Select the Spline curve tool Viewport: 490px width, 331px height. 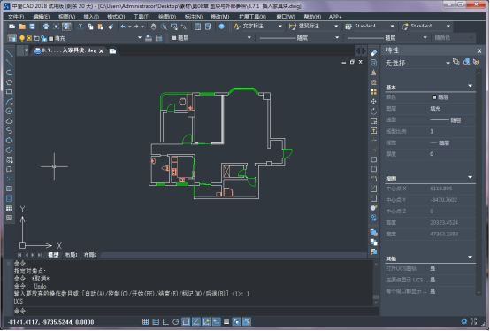[x=9, y=131]
